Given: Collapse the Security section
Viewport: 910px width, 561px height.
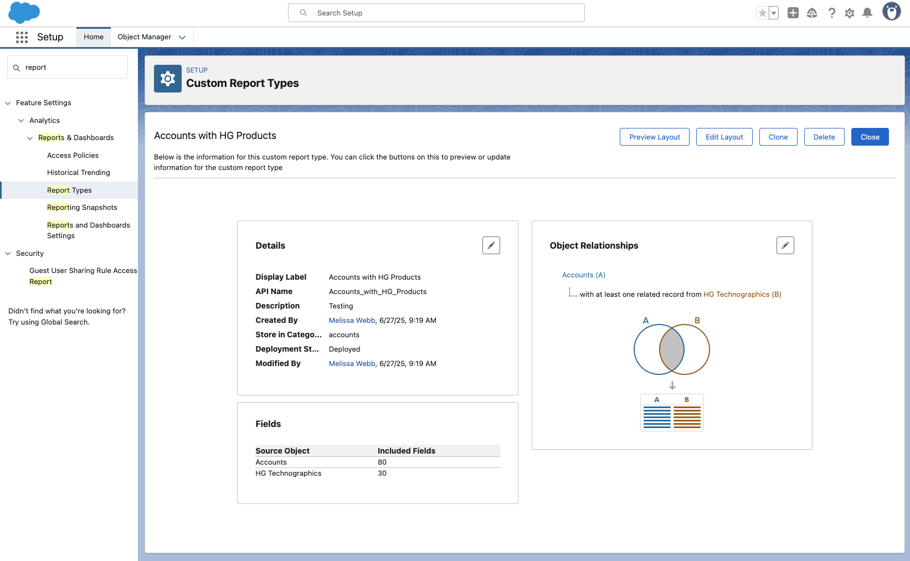Looking at the screenshot, I should [x=8, y=254].
